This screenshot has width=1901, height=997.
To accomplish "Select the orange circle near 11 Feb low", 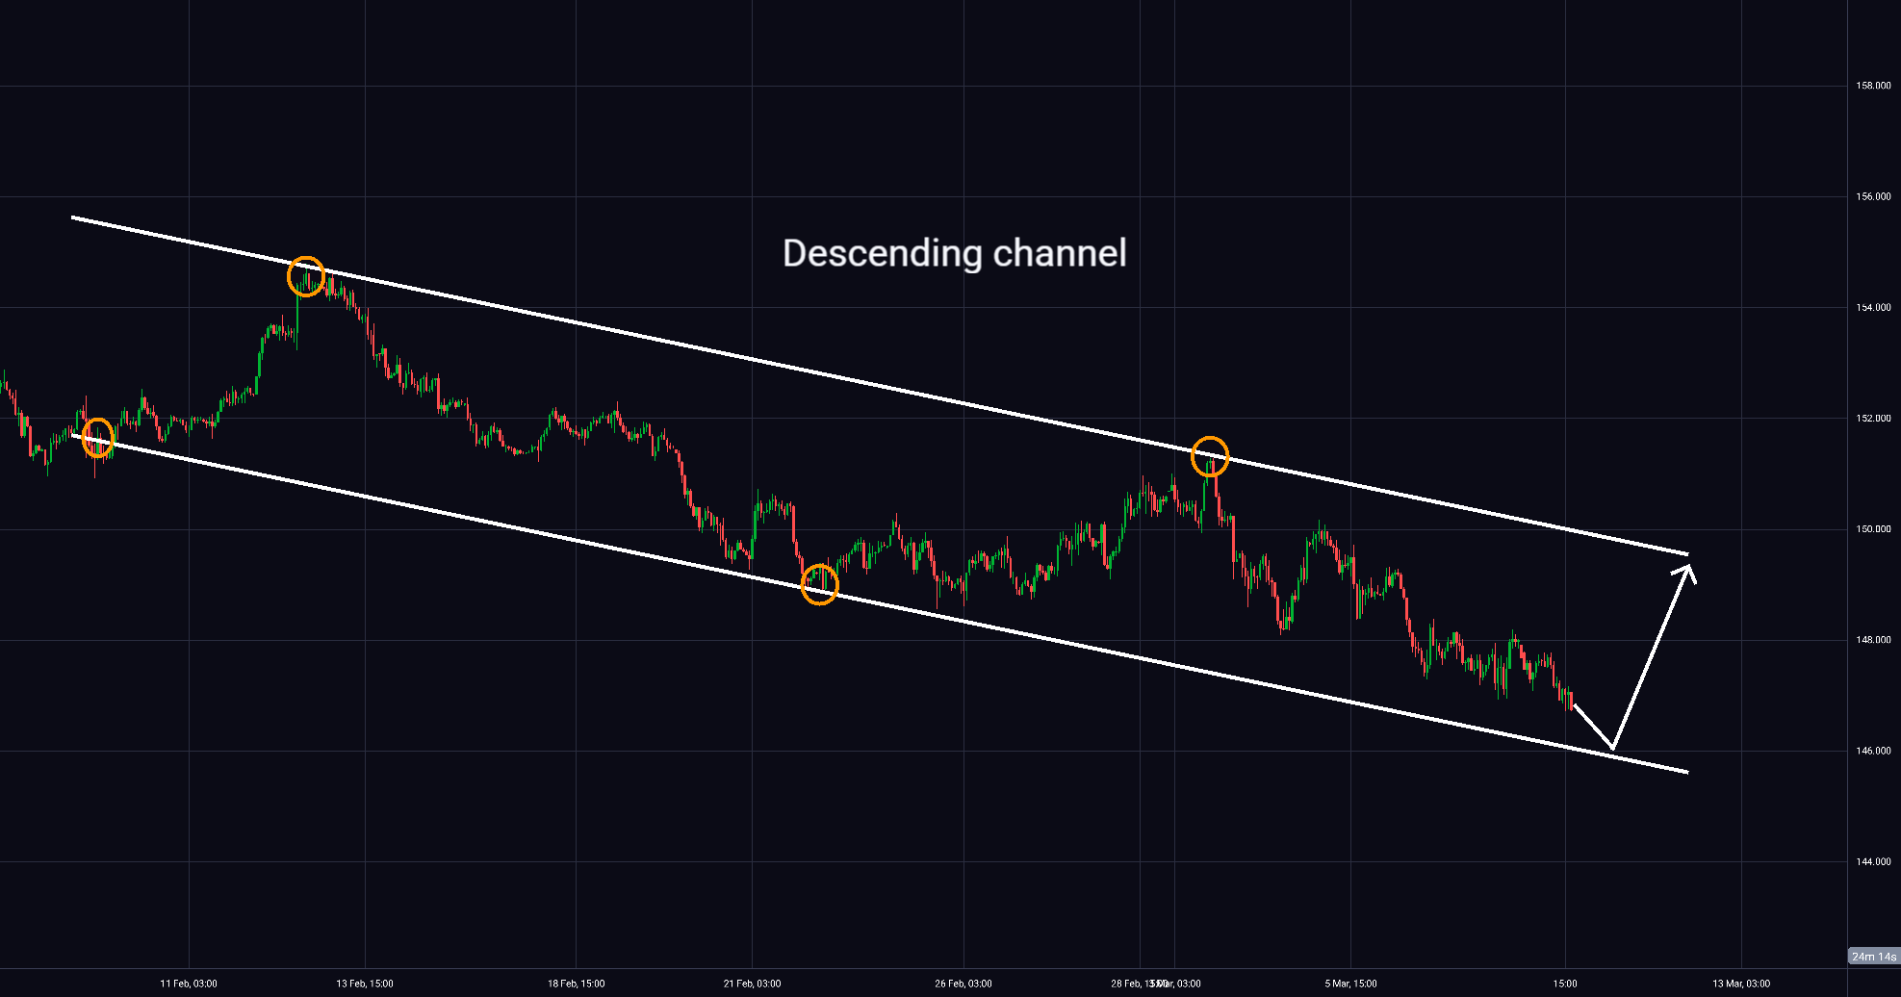I will pos(98,438).
